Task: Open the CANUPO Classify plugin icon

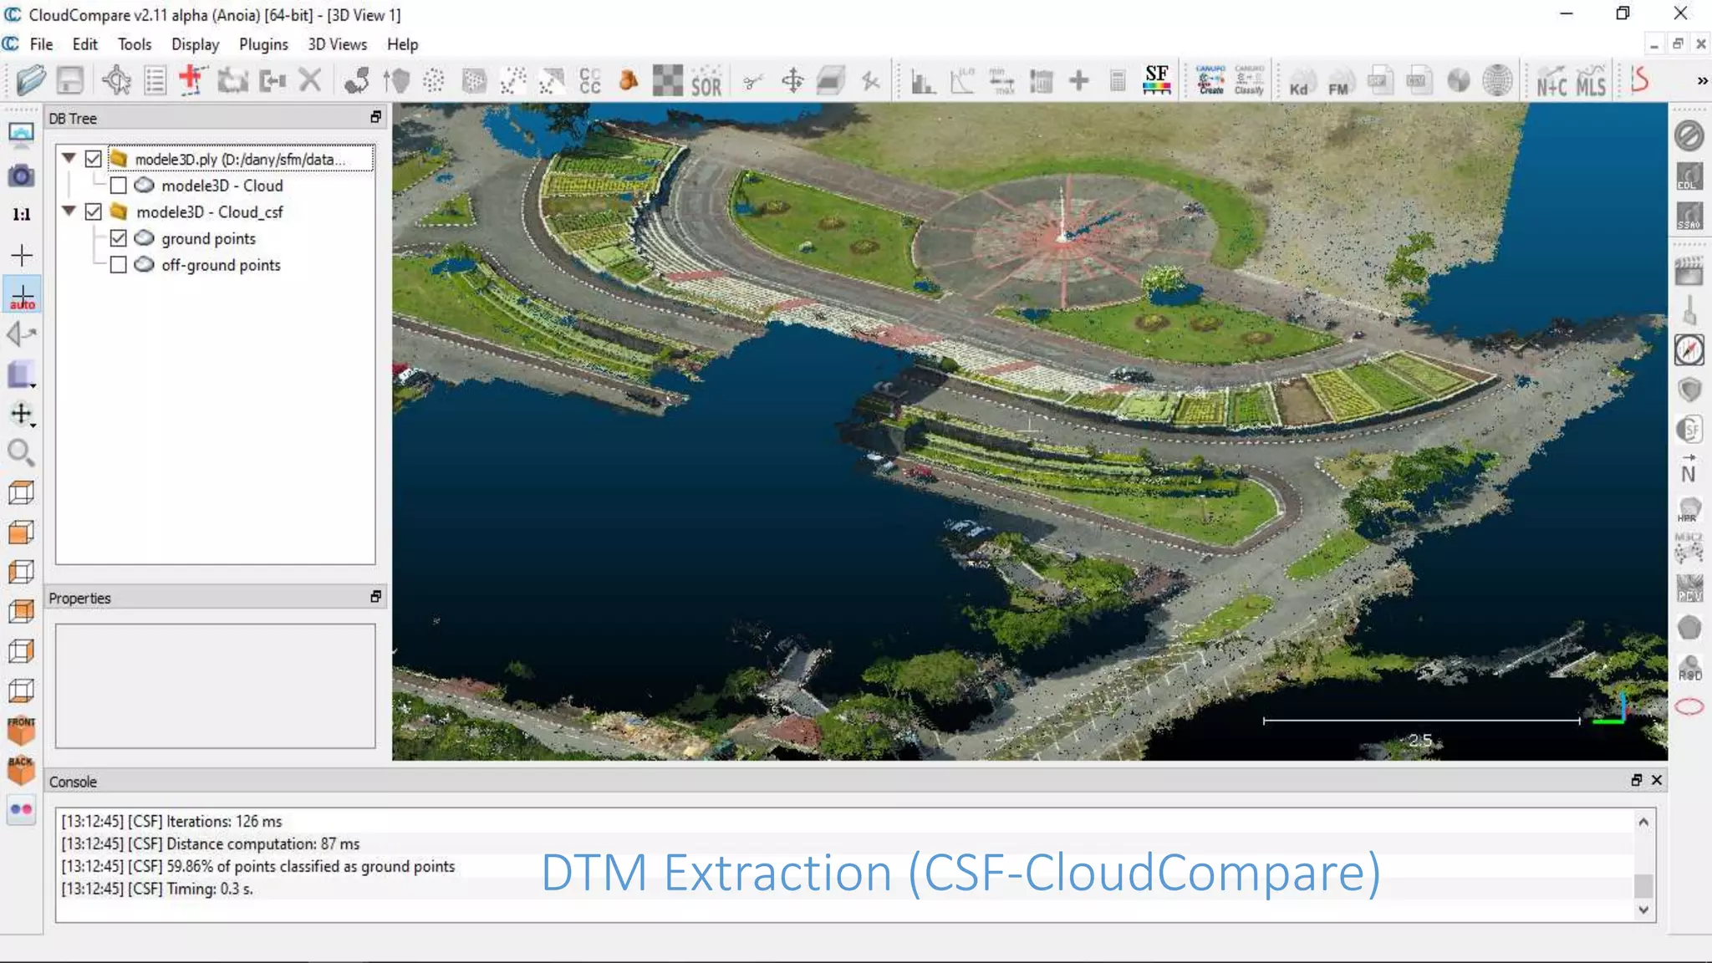Action: tap(1249, 80)
